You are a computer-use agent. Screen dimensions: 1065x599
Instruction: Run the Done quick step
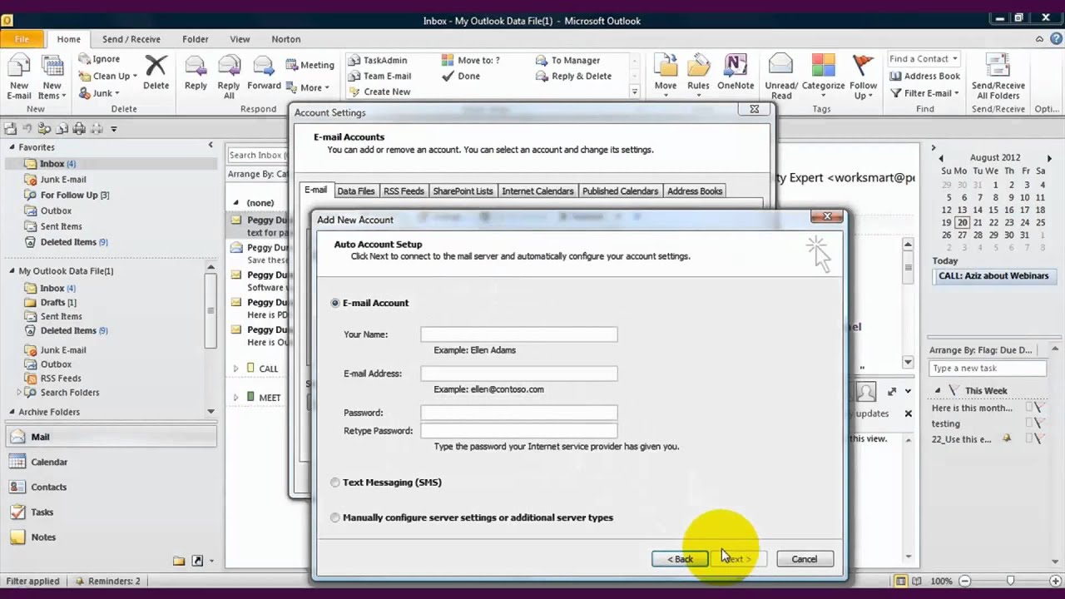[462, 76]
